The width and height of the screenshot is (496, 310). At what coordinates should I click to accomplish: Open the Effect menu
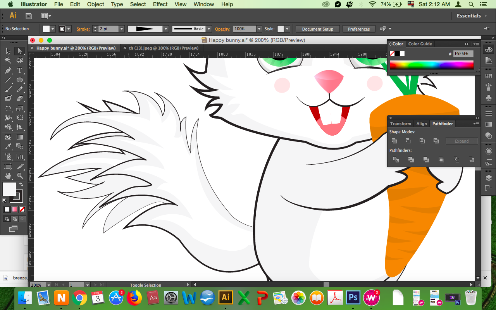[x=160, y=4]
